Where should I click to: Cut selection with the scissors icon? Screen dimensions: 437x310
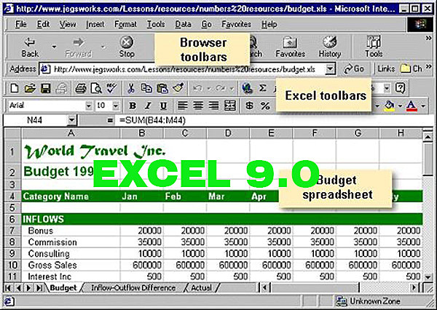[131, 88]
